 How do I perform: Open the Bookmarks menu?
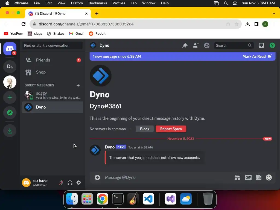(98, 3)
